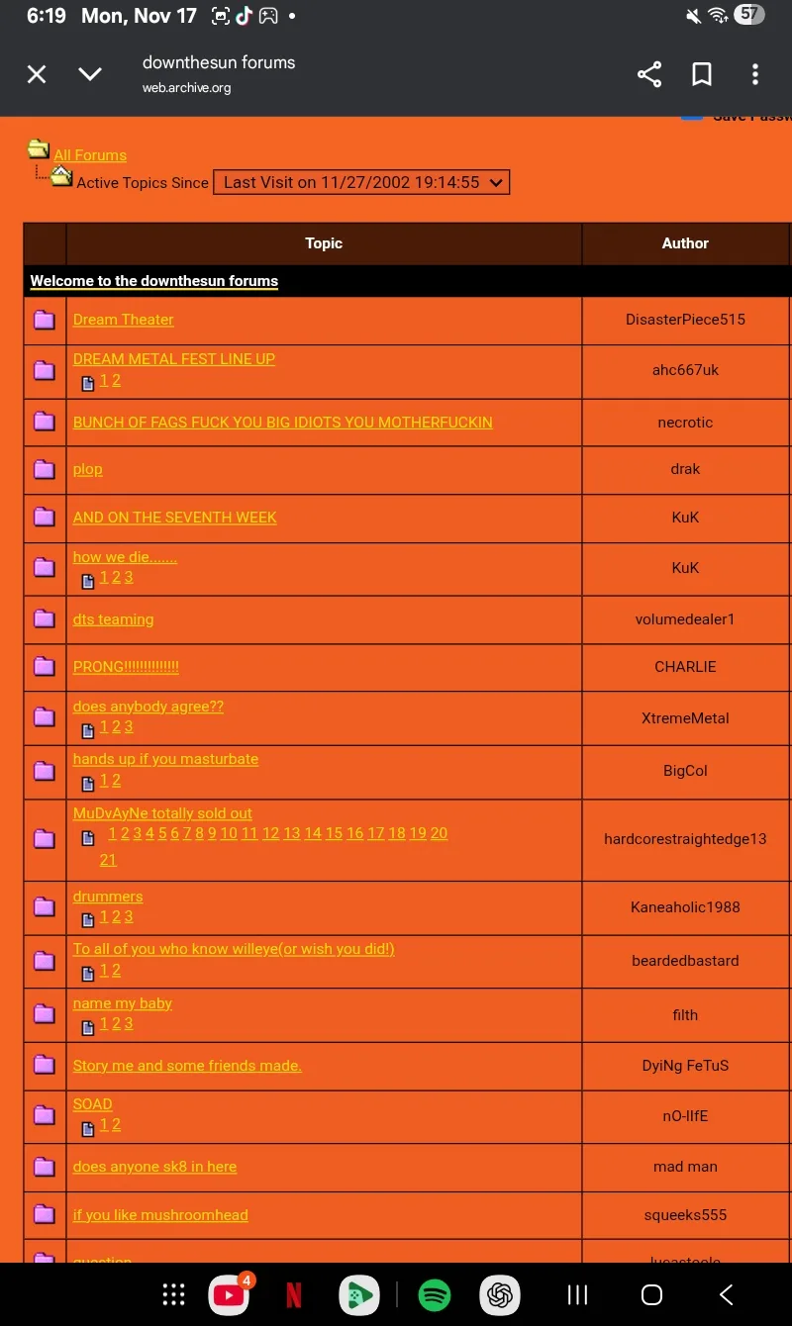Tap the folder icon beside Dream Theater topic
Screen dimensions: 792x1326
point(45,320)
